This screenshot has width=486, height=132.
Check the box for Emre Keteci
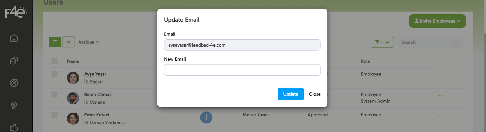[x=55, y=115]
